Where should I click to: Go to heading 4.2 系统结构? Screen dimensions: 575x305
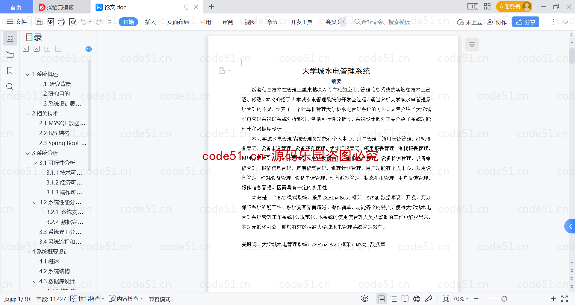coord(55,271)
